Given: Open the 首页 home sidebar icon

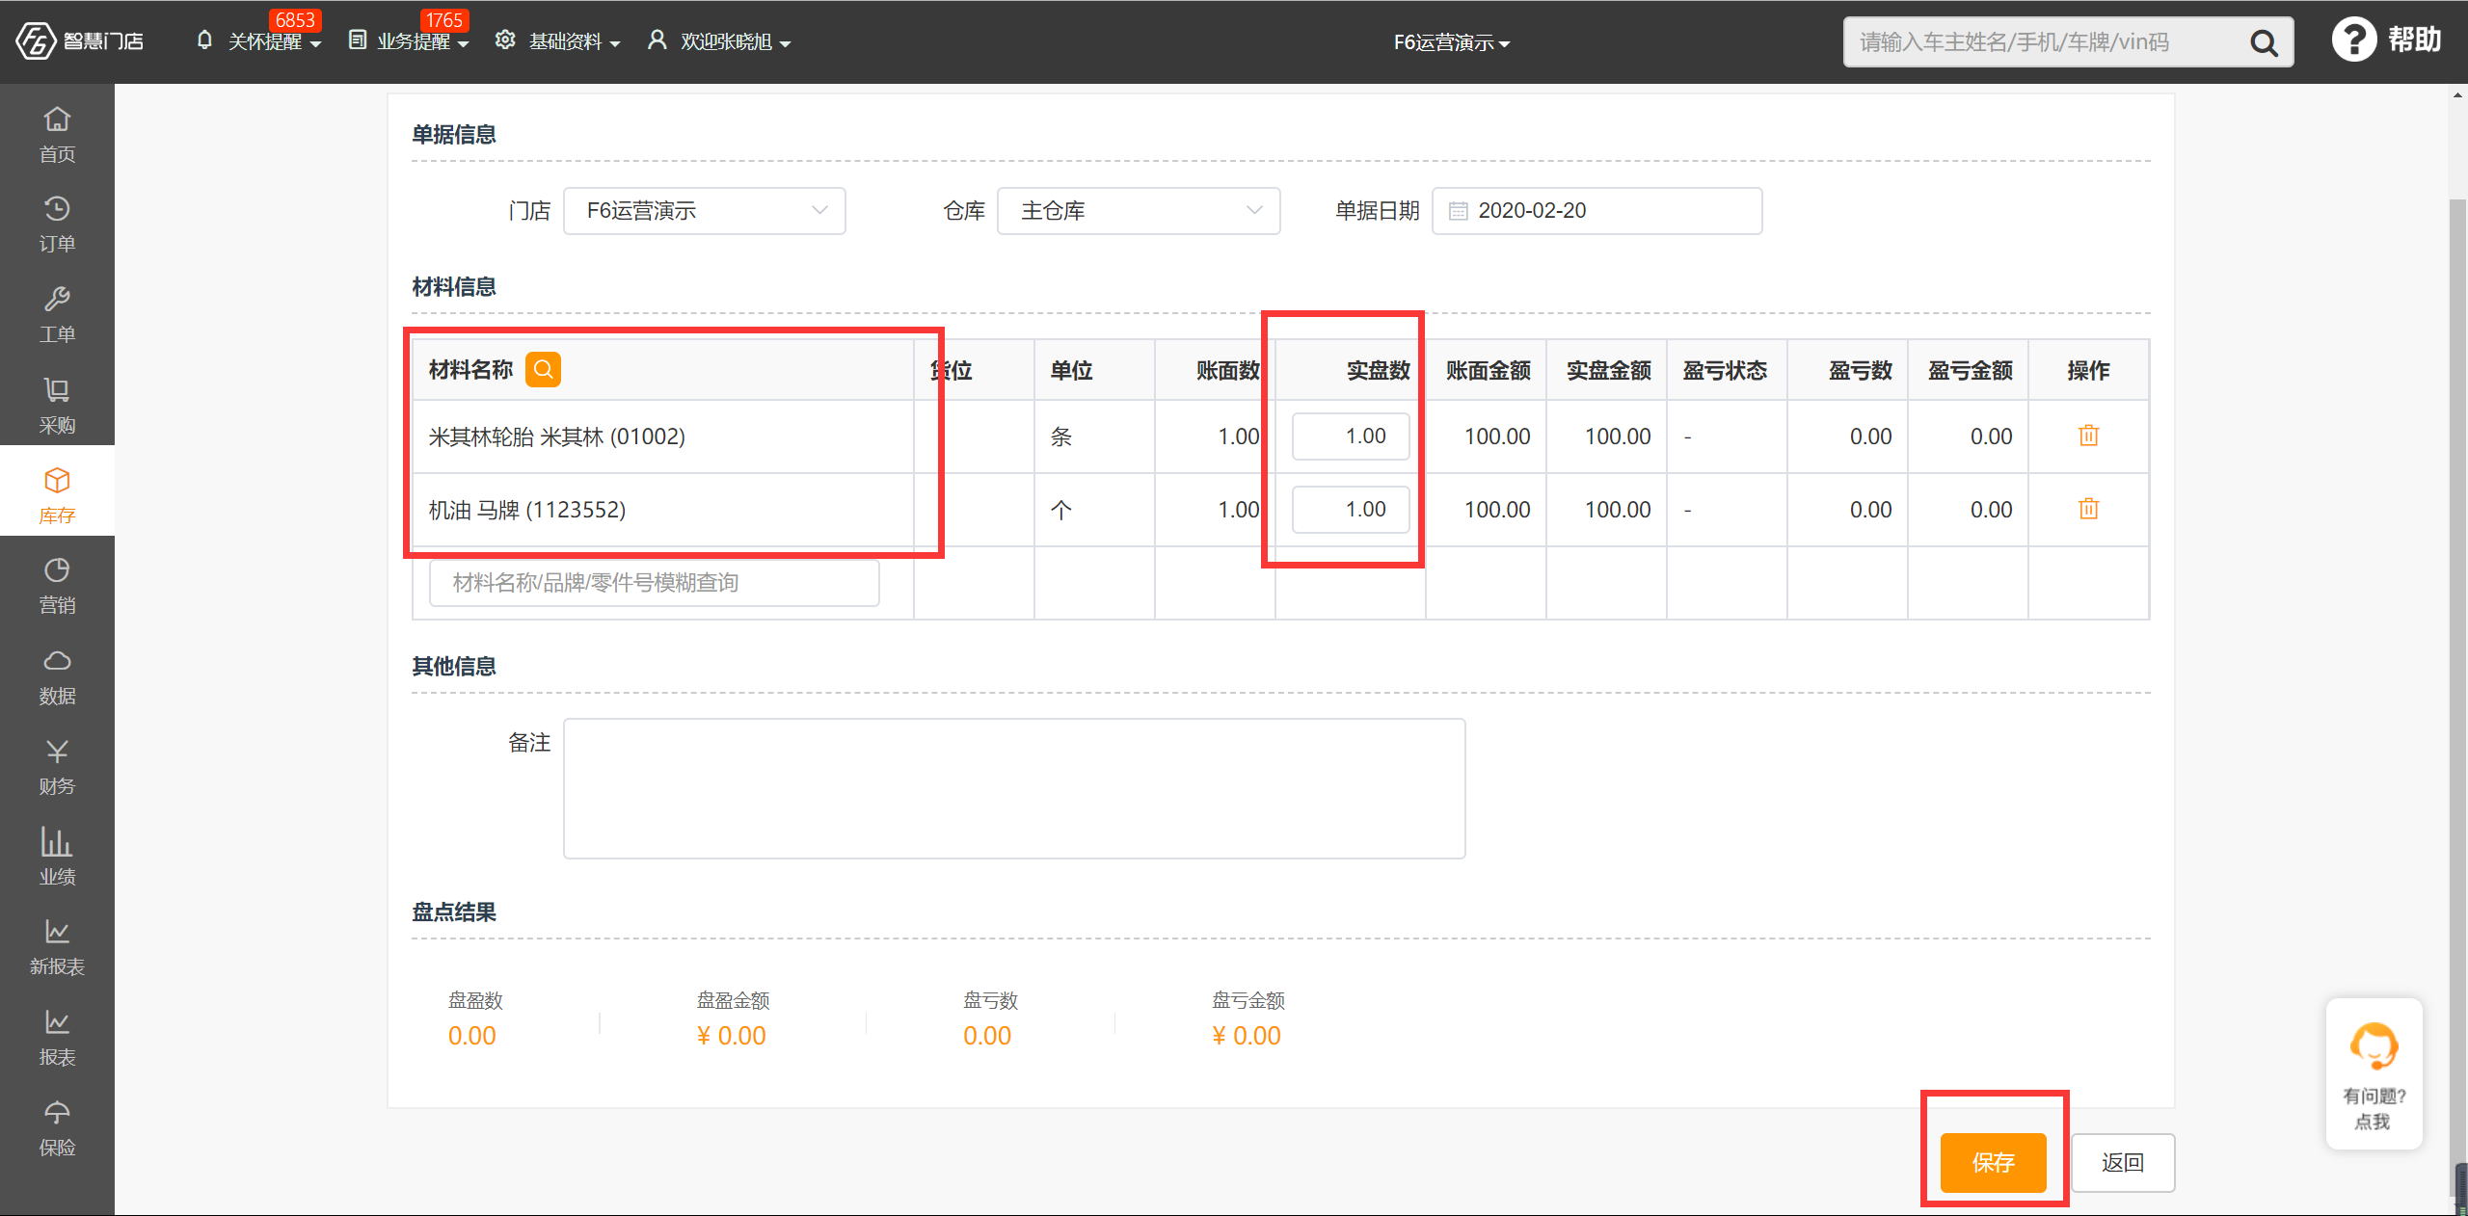Looking at the screenshot, I should tap(57, 134).
